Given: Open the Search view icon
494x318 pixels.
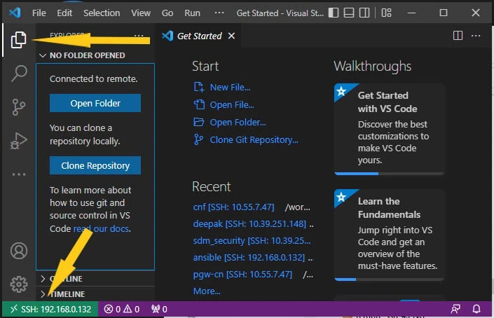Looking at the screenshot, I should coord(19,74).
